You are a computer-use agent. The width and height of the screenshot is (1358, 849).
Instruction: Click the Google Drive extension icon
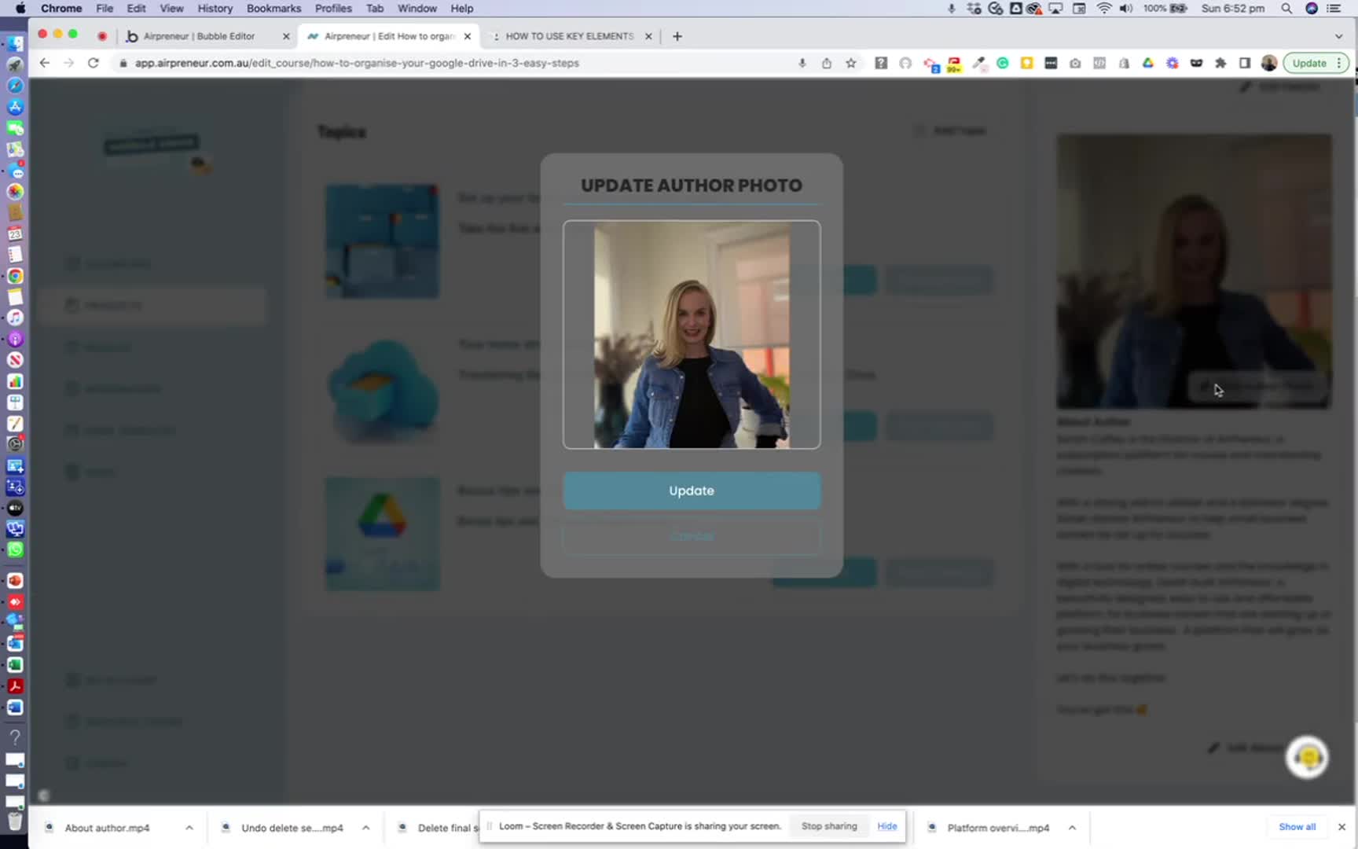click(1148, 63)
